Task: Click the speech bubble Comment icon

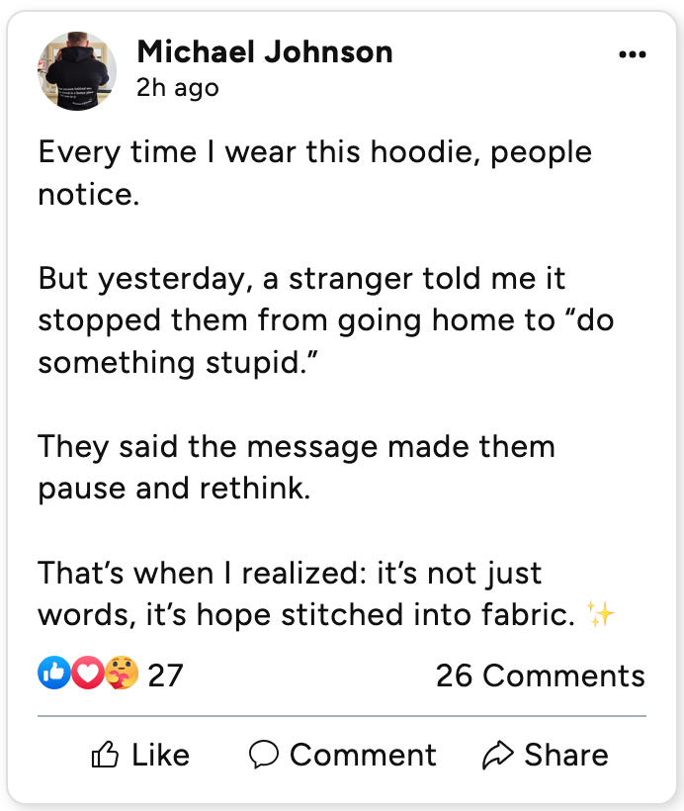Action: [x=264, y=755]
